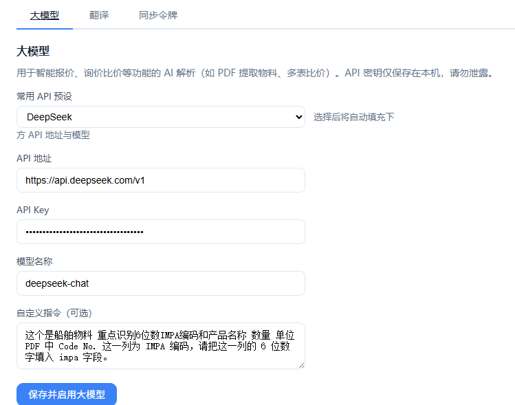Viewport: 515px width, 405px height.
Task: Click the 模型名称 field showing deepseek-chat
Action: [161, 283]
